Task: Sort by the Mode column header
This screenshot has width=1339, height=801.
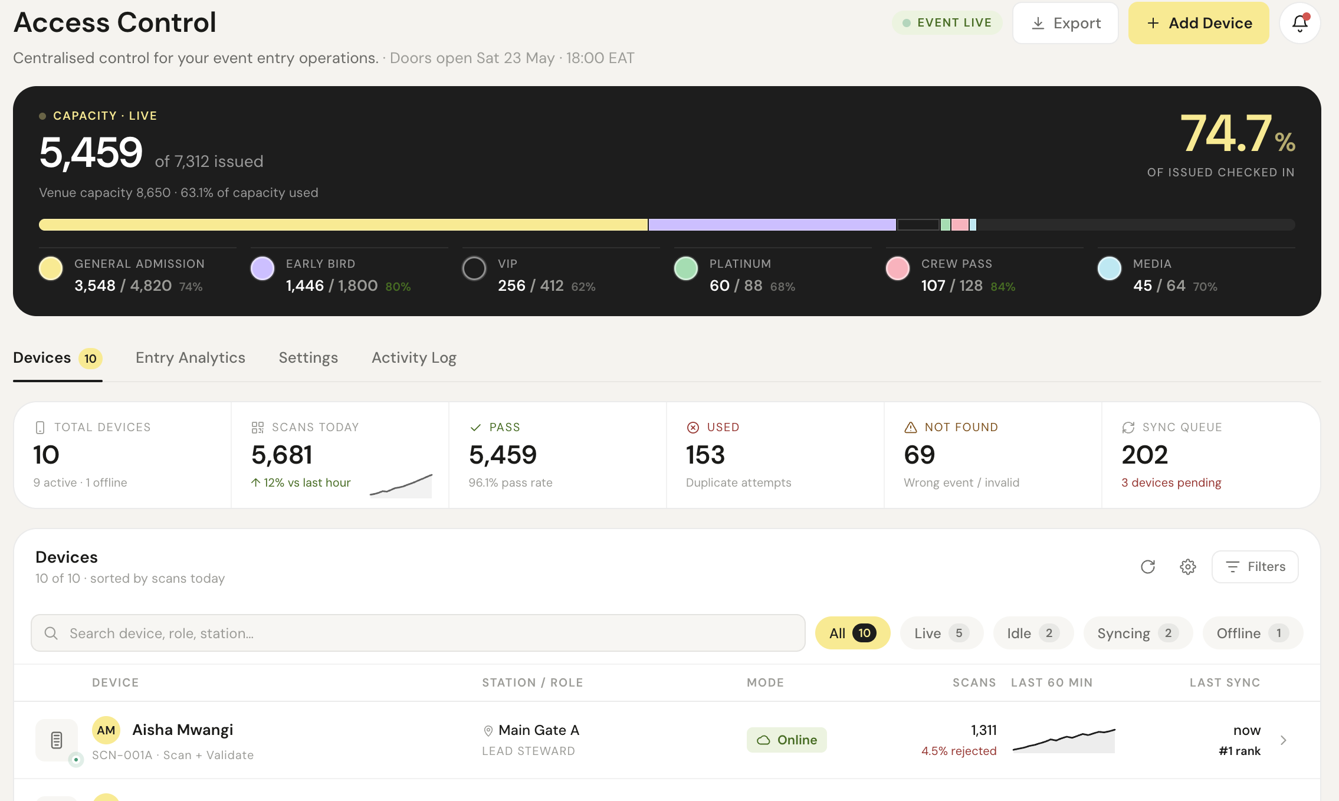Action: (x=766, y=682)
